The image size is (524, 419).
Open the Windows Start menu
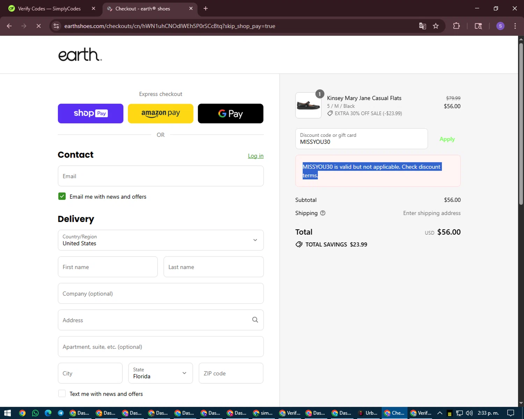(7, 413)
